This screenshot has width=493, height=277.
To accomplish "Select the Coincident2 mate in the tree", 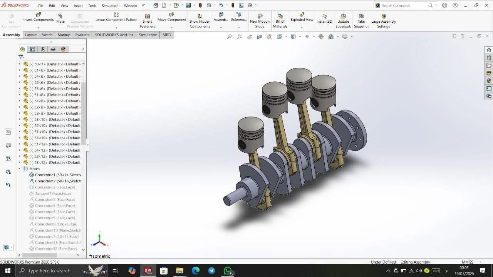I will pos(55,181).
